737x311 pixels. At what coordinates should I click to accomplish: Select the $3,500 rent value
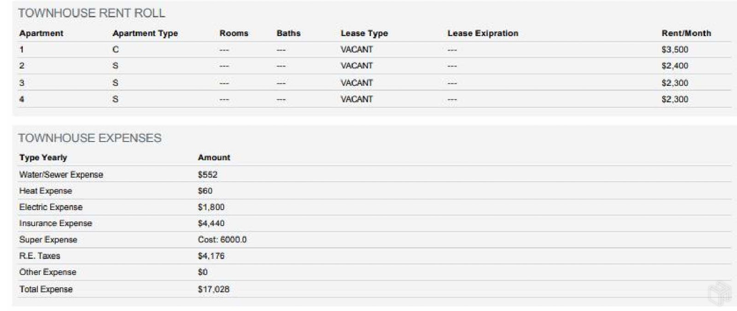coord(674,49)
